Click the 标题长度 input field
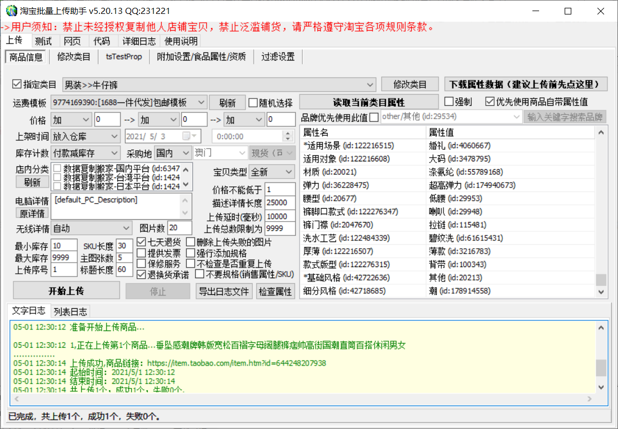Screen dimensions: 618x429 pos(124,269)
